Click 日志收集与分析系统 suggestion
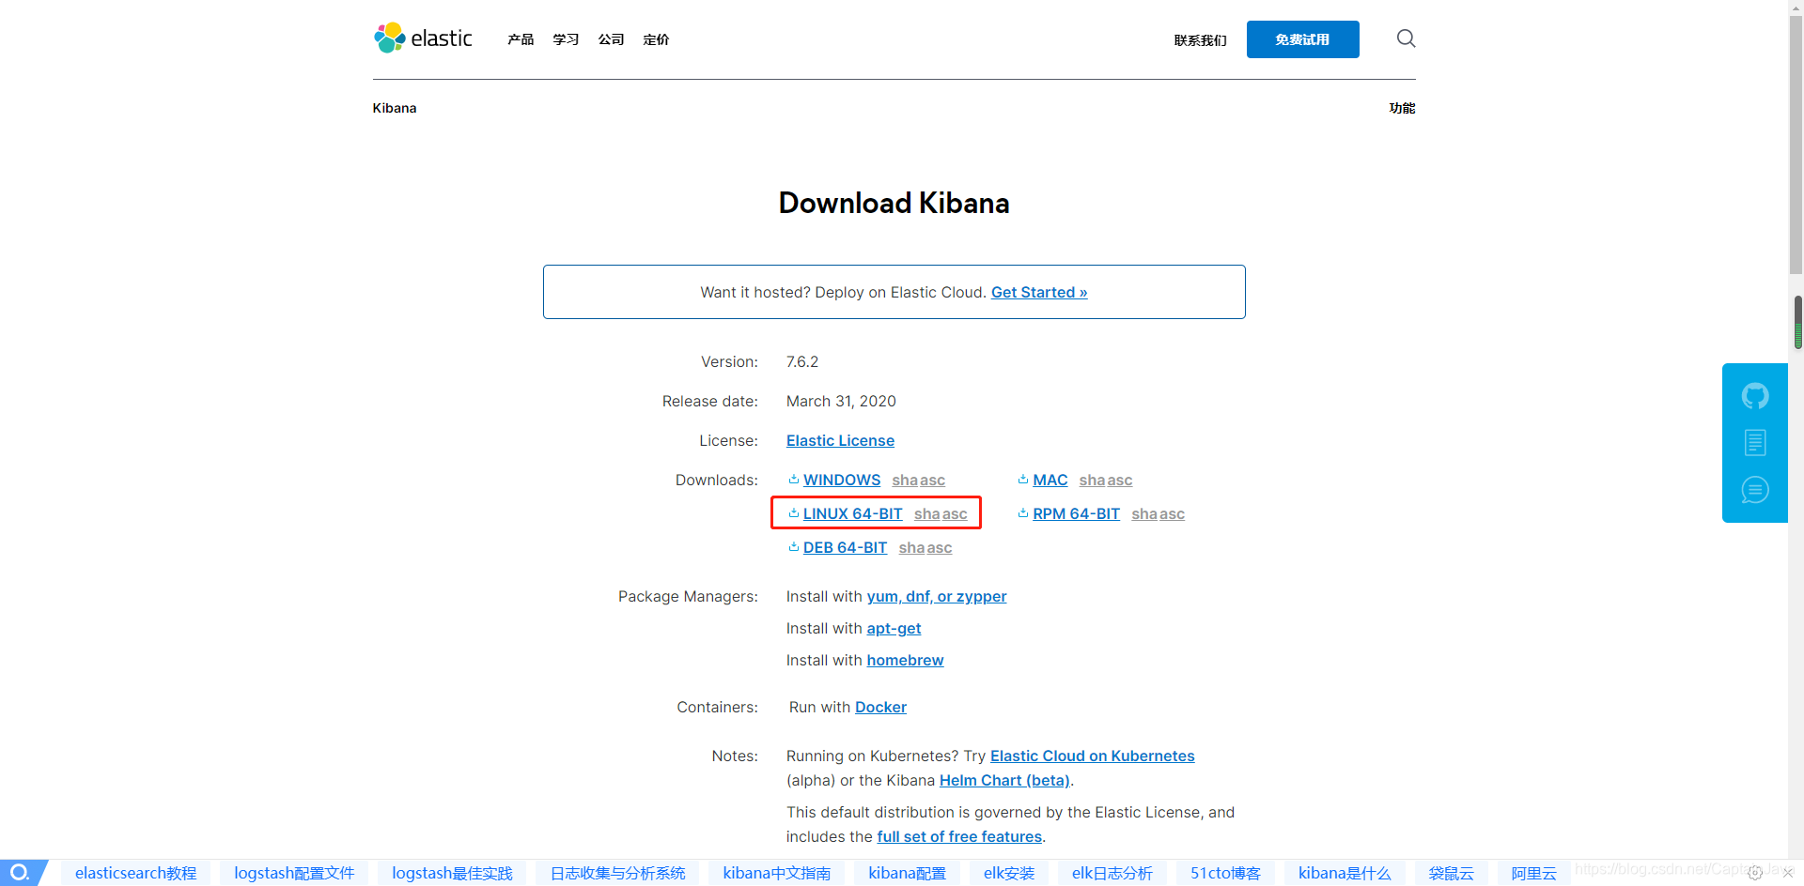This screenshot has width=1804, height=886. (618, 873)
